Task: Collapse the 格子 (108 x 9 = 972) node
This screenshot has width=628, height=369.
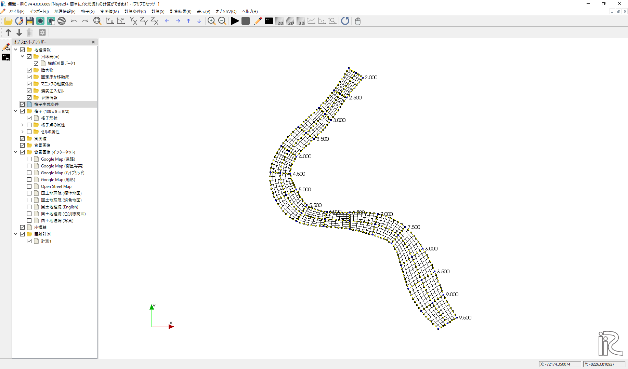Action: coord(16,111)
